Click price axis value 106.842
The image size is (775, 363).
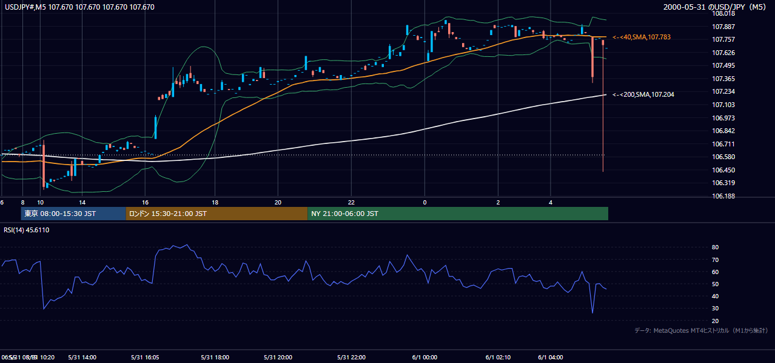(x=723, y=131)
